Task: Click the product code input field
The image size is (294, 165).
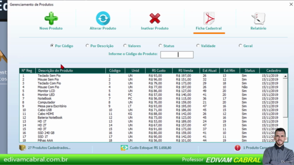Action: pos(177,55)
